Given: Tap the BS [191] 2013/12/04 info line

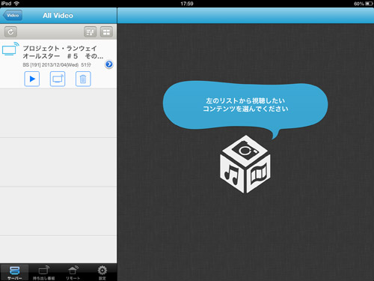Looking at the screenshot, I should [57, 65].
